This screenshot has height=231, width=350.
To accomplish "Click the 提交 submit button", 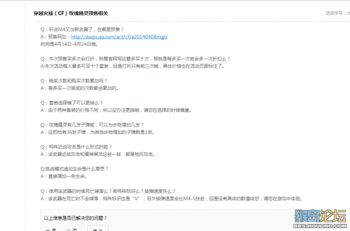I will [98, 229].
